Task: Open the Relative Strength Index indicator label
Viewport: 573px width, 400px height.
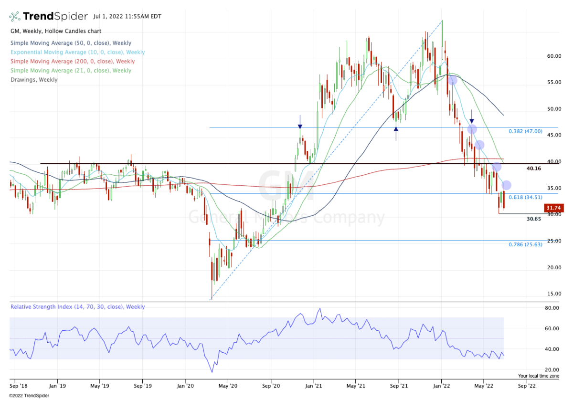Action: [x=77, y=307]
